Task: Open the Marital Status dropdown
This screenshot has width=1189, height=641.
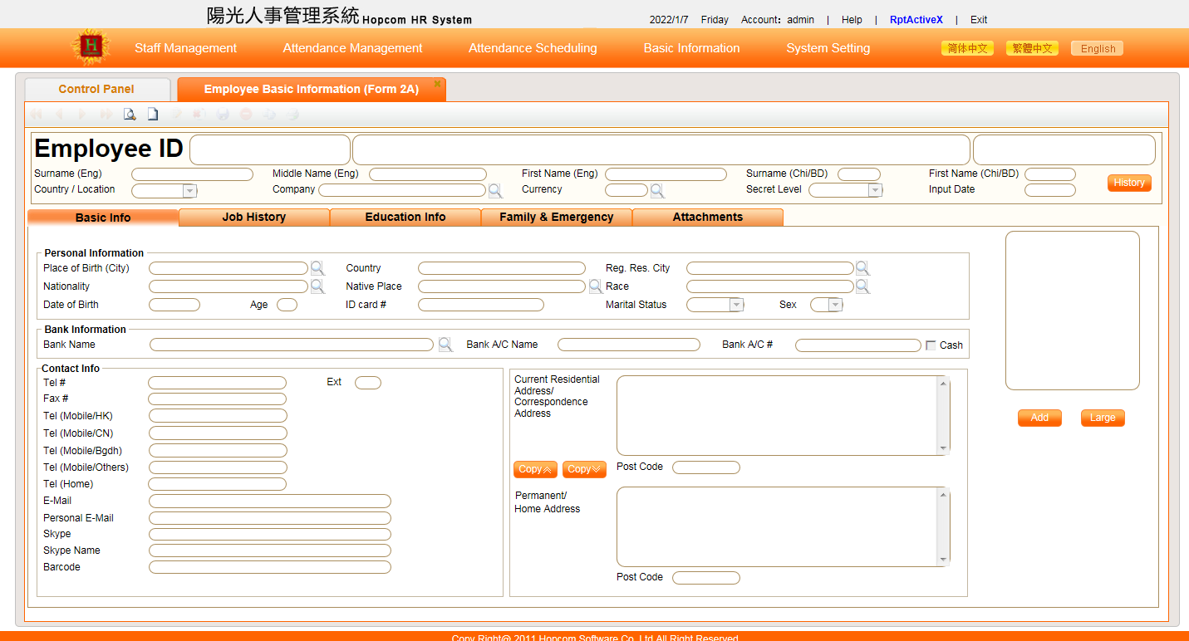Action: (x=735, y=305)
